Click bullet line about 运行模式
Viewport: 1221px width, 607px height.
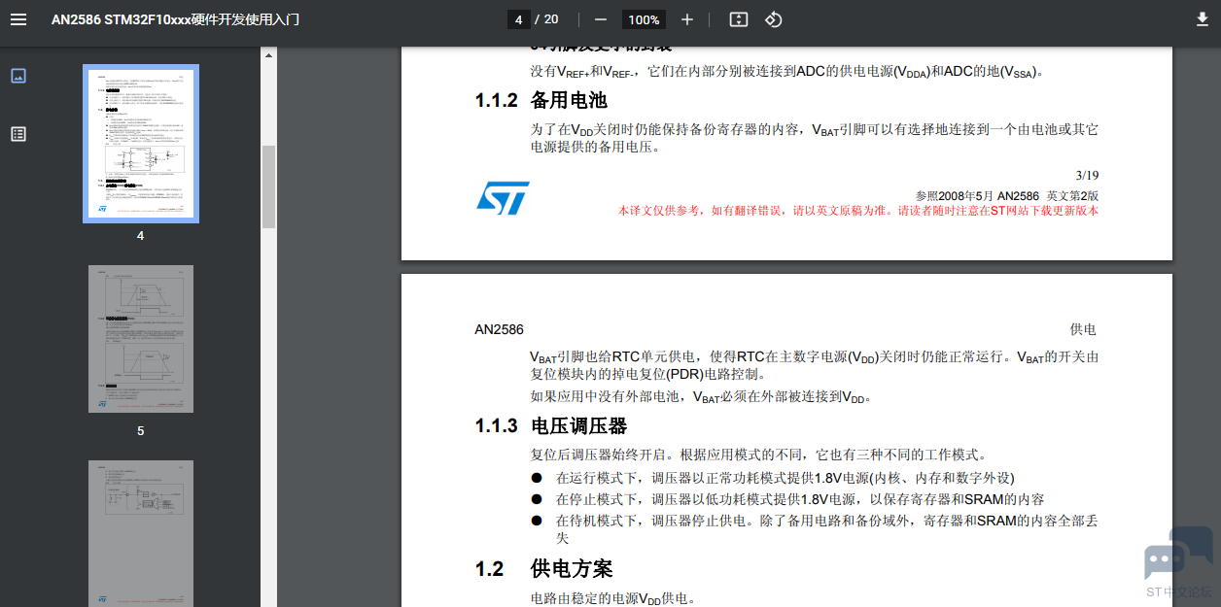click(773, 478)
